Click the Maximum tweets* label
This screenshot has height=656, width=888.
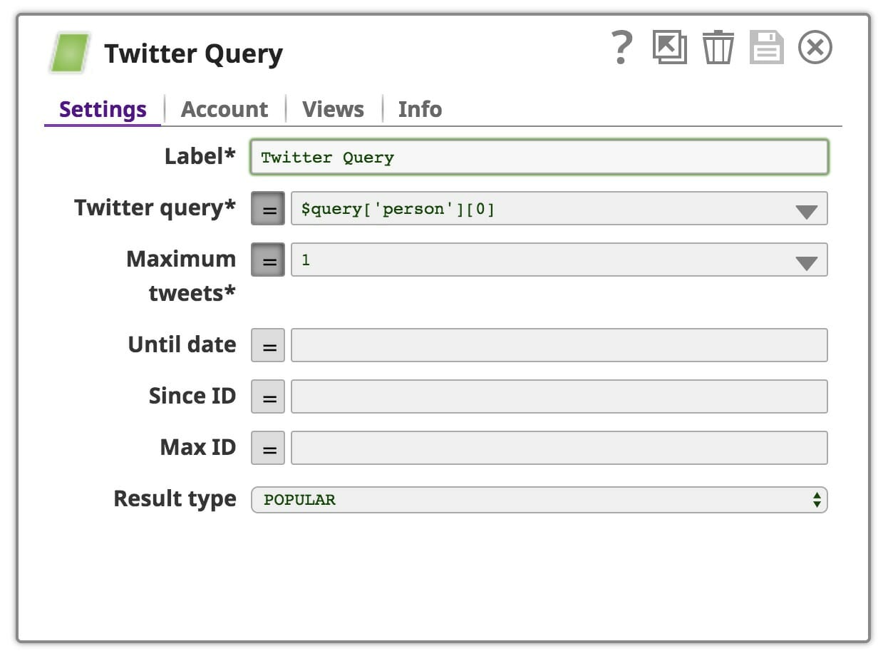pos(181,275)
